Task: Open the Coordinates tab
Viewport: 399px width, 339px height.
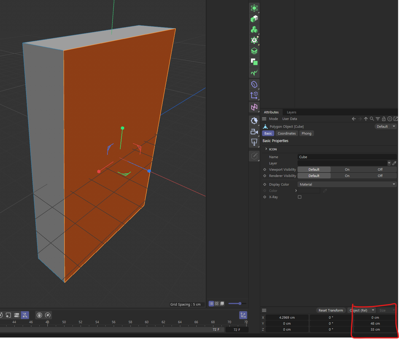Action: pyautogui.click(x=286, y=133)
